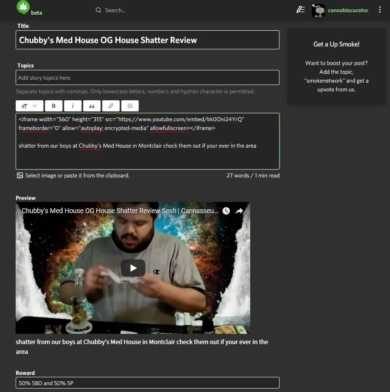Toggle bold formatting in editor toolbar

53,106
